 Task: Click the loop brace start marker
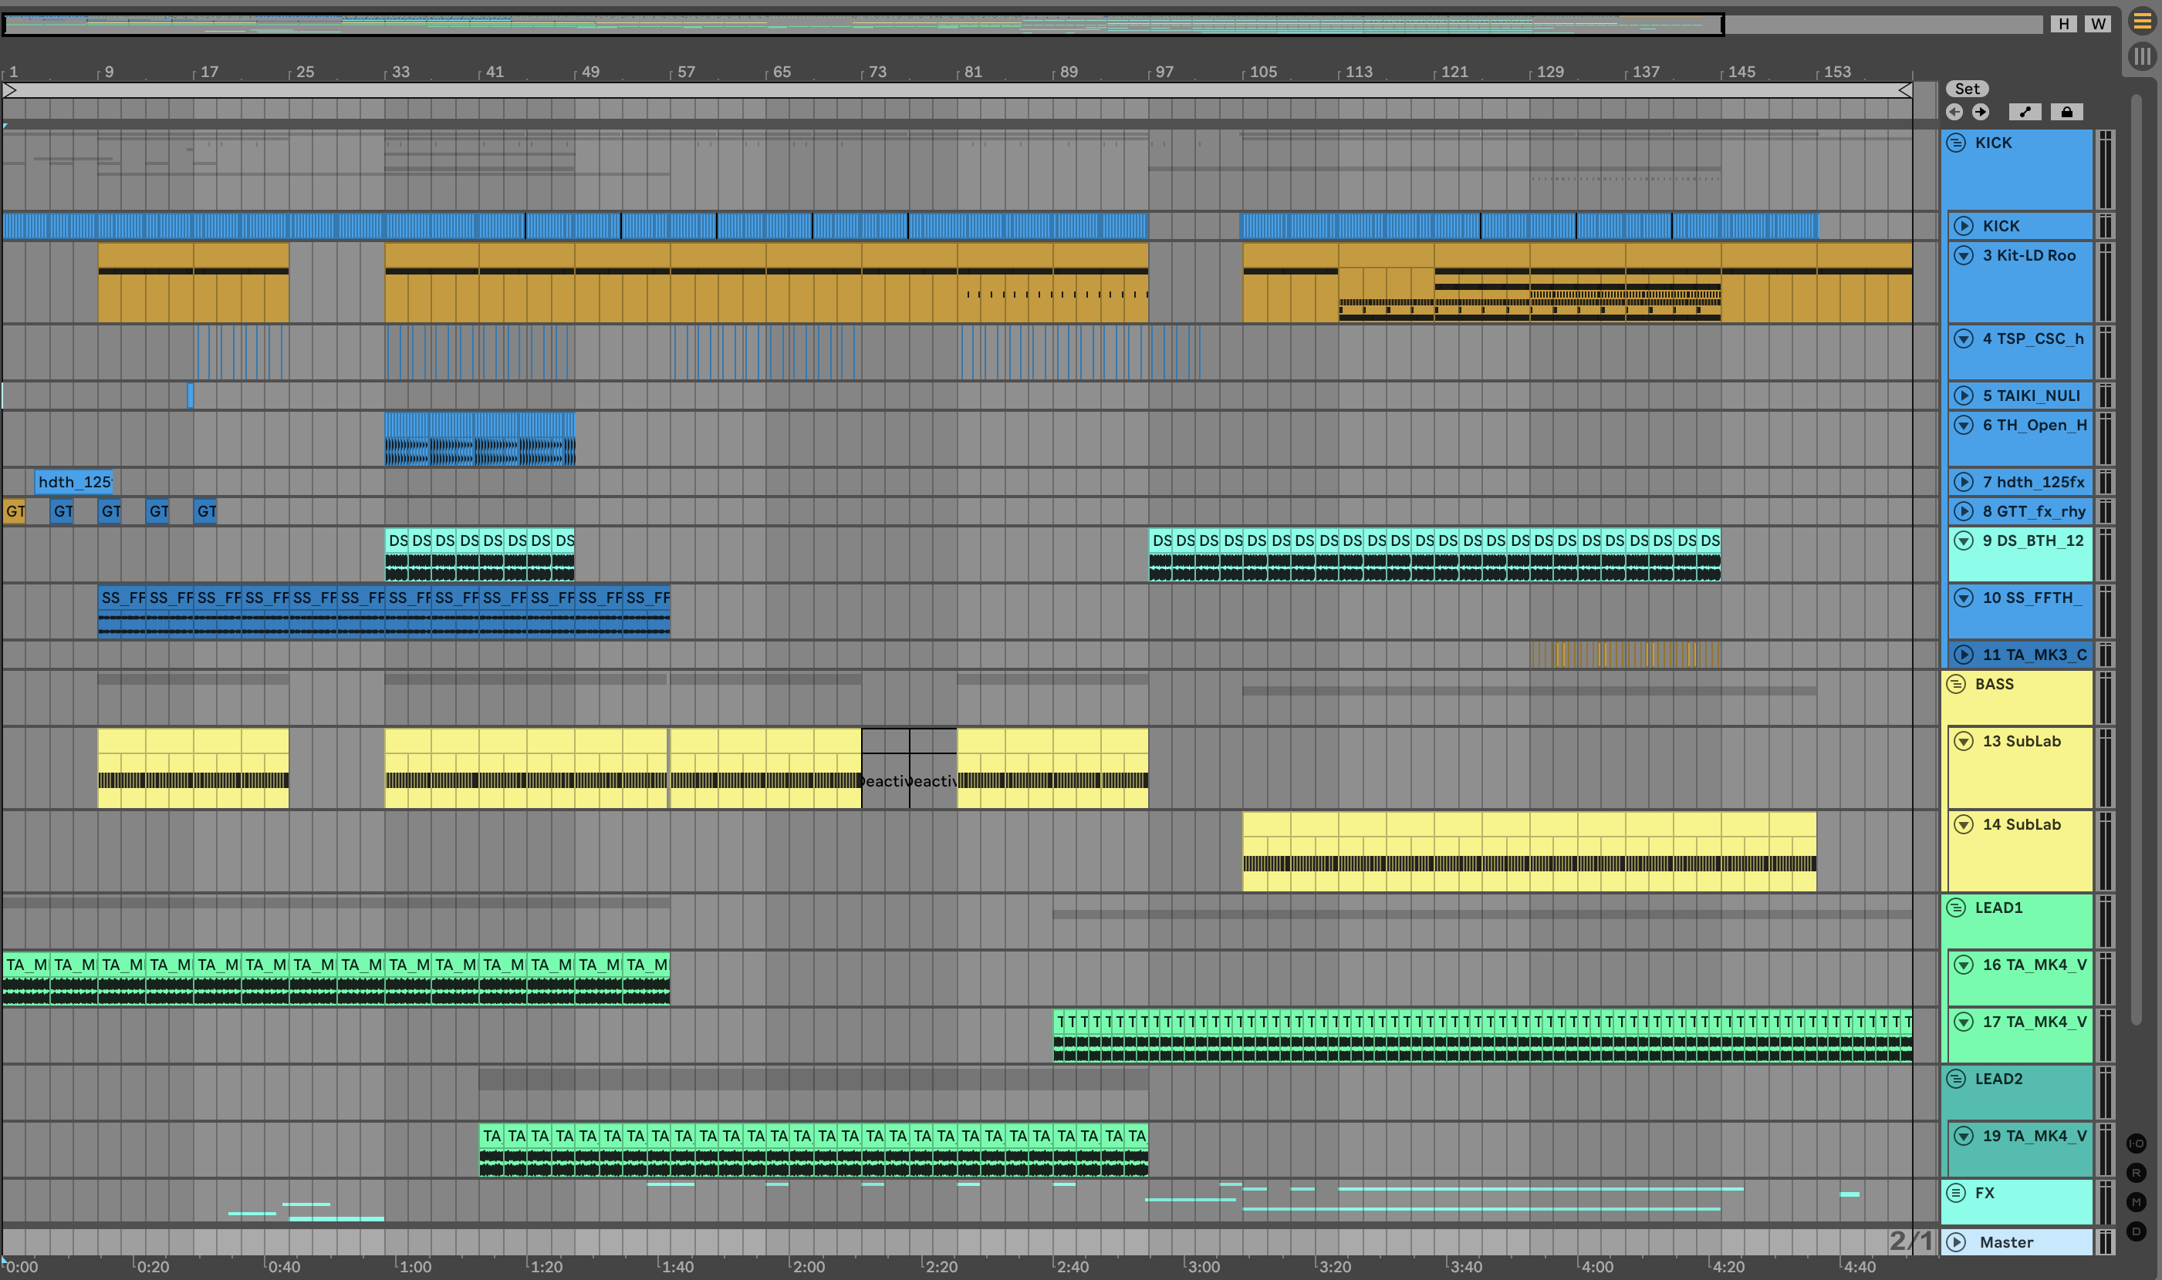click(10, 89)
